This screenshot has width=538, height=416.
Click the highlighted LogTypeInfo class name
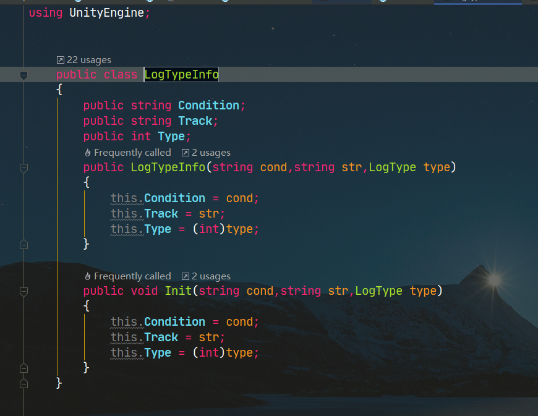(x=181, y=74)
